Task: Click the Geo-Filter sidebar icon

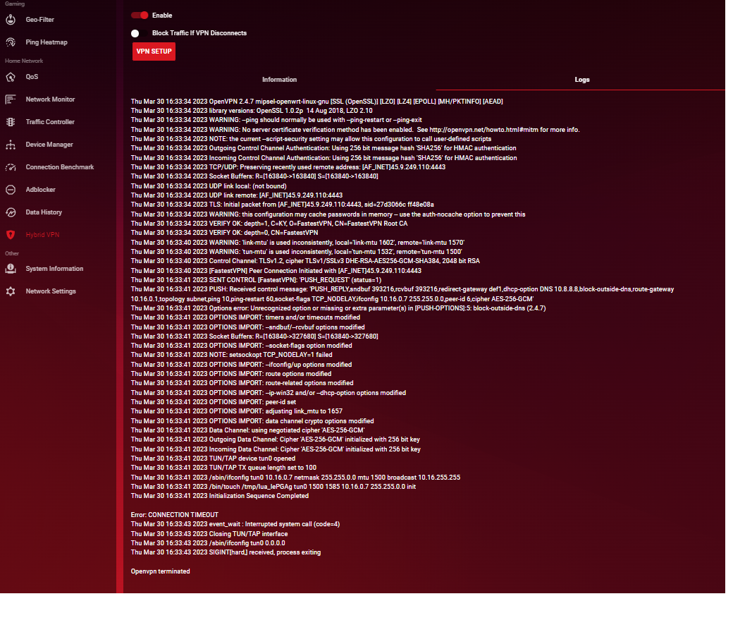Action: click(11, 20)
